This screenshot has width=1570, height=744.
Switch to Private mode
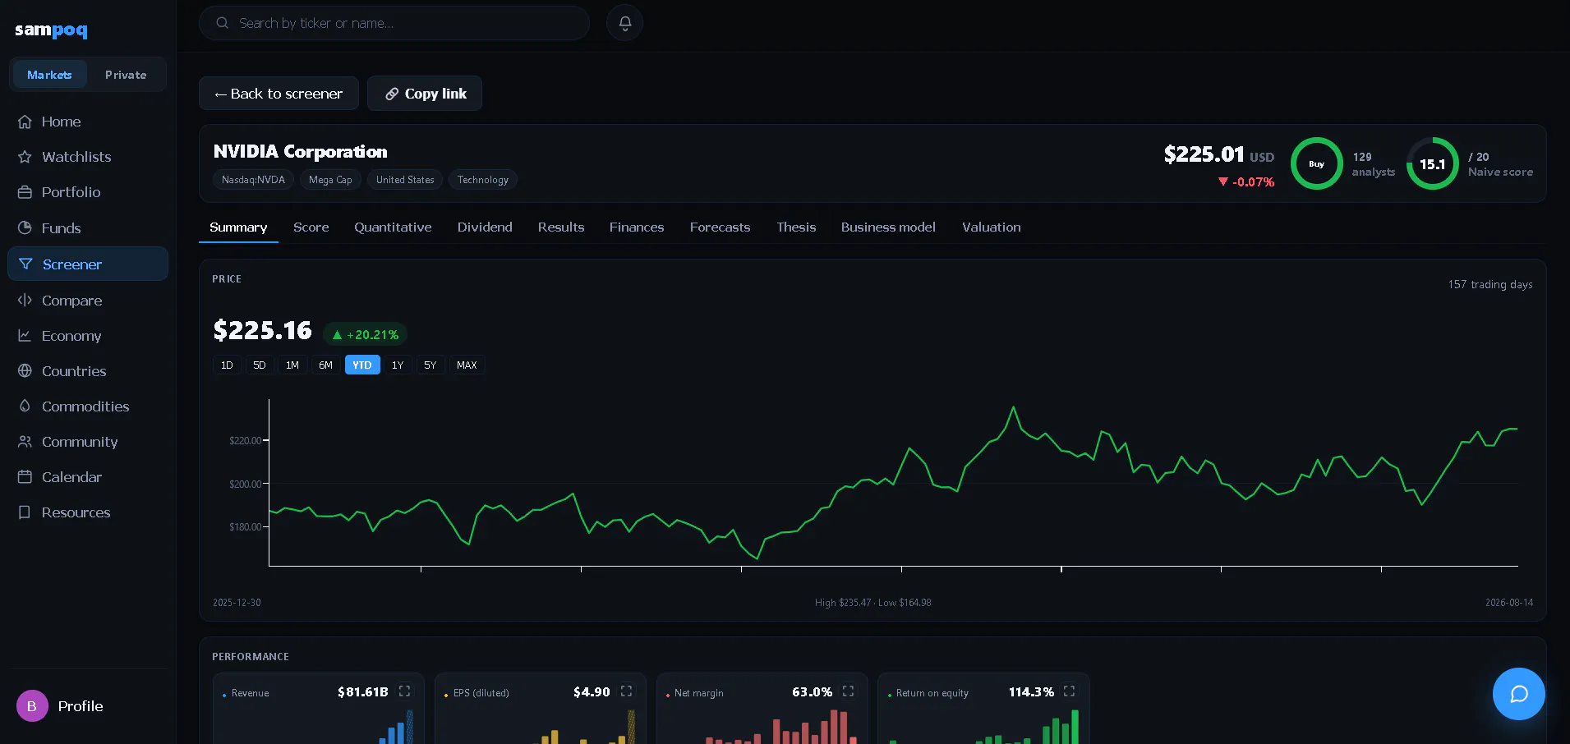click(126, 75)
